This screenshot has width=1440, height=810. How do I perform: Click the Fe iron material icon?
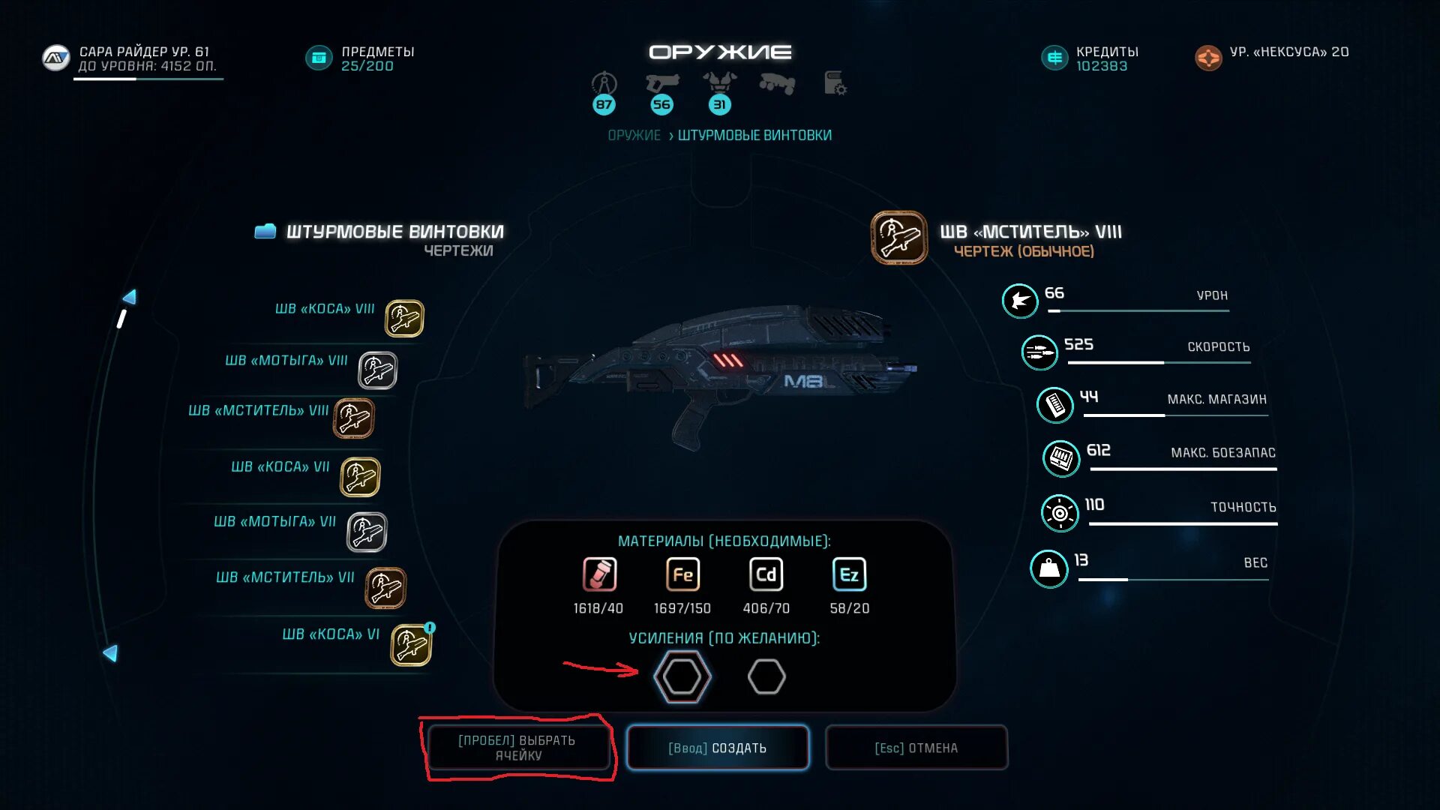pyautogui.click(x=682, y=575)
